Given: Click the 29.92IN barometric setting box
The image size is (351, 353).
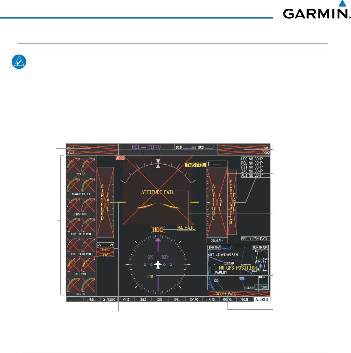Looking at the screenshot, I should [217, 240].
